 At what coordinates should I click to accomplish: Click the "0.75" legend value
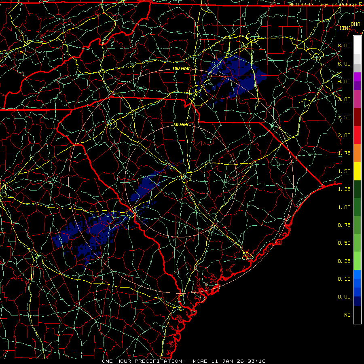point(344,225)
